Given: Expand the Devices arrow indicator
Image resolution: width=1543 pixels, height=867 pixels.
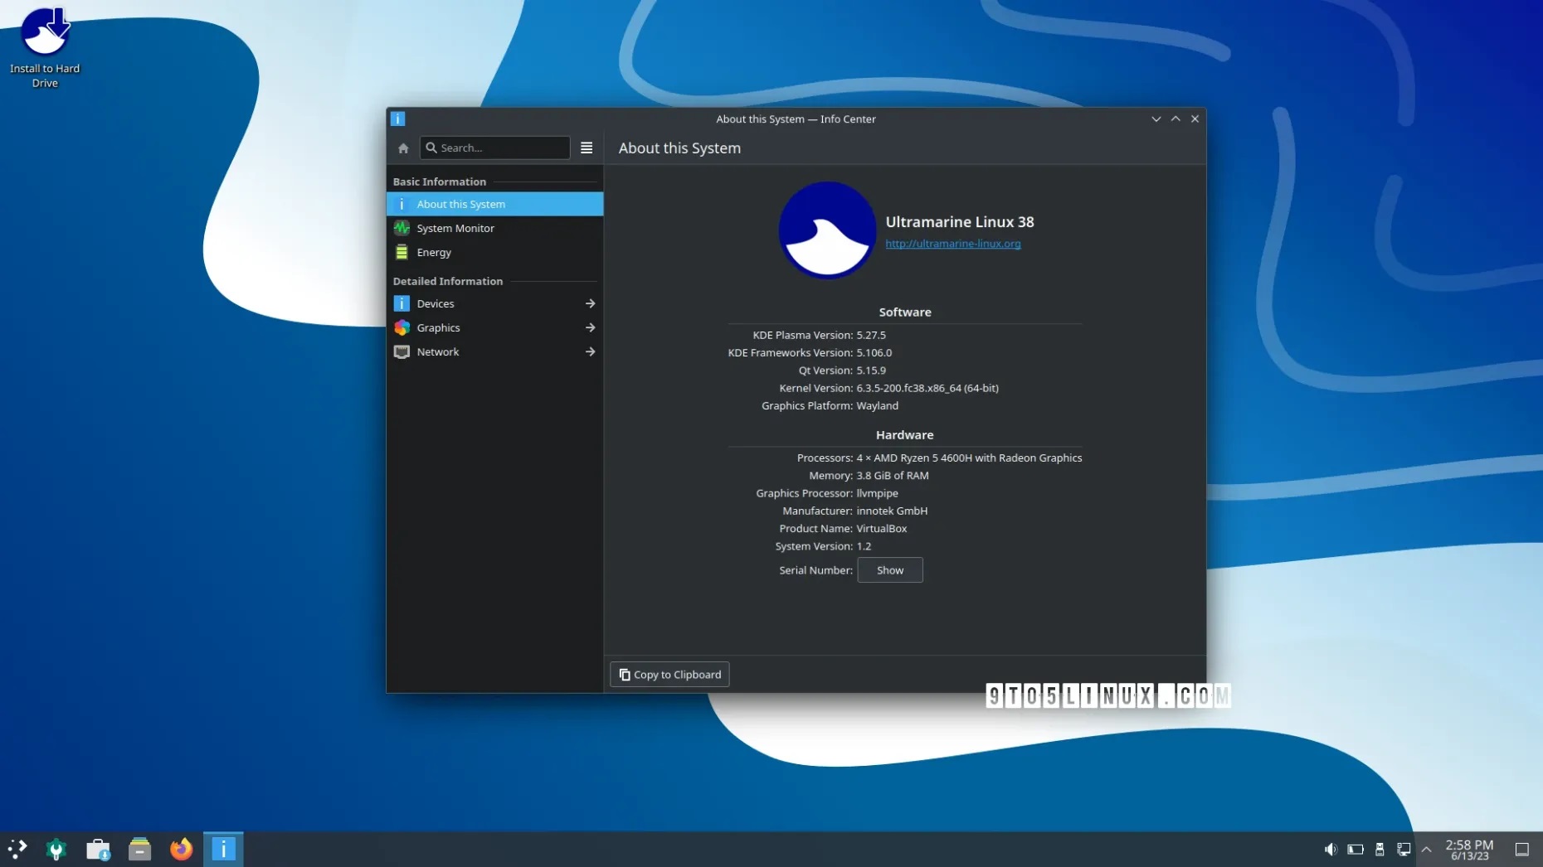Looking at the screenshot, I should click(x=591, y=303).
